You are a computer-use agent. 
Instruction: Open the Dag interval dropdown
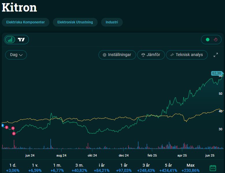pos(16,55)
